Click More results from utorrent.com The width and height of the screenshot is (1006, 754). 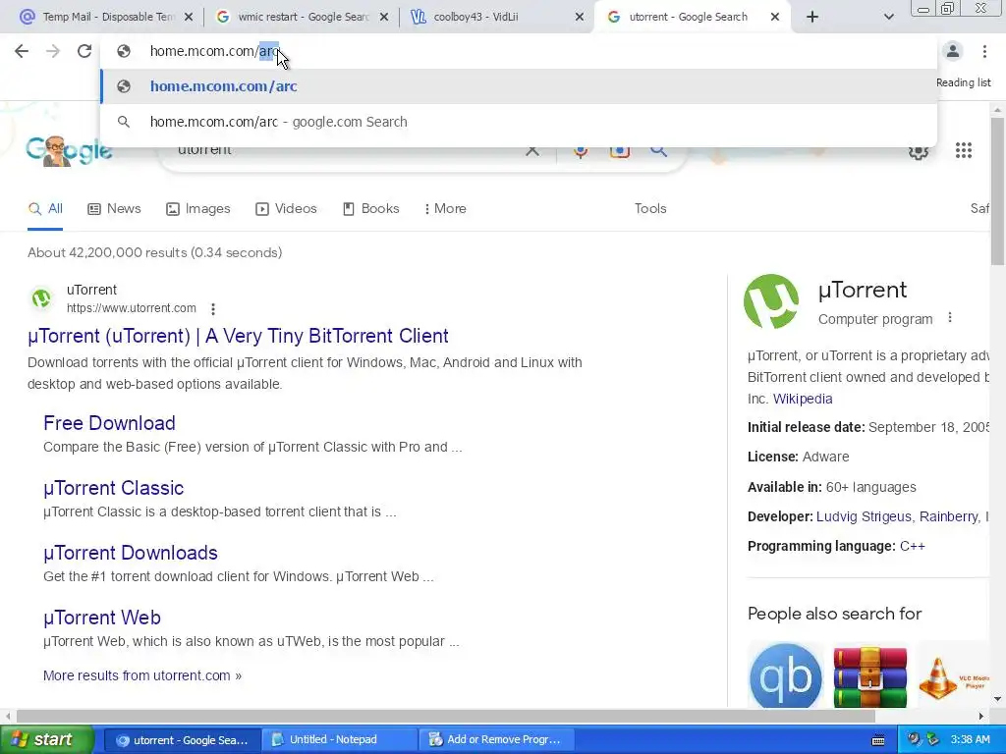coord(142,675)
